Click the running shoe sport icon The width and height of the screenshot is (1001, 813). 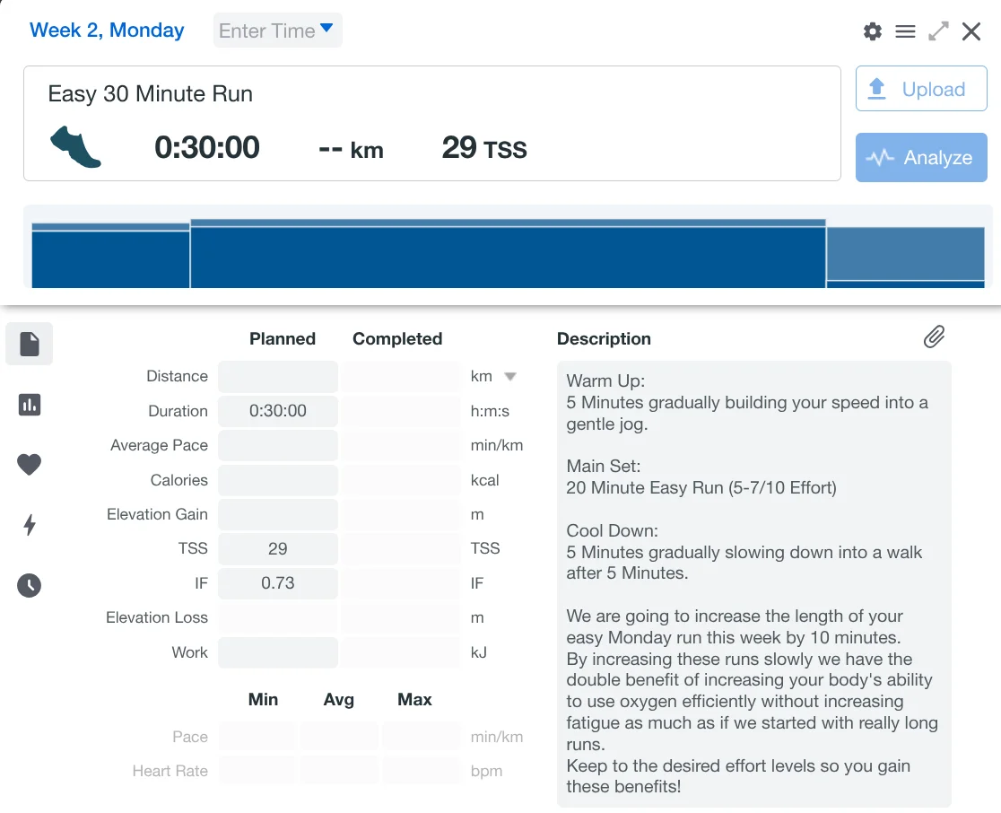click(x=75, y=147)
